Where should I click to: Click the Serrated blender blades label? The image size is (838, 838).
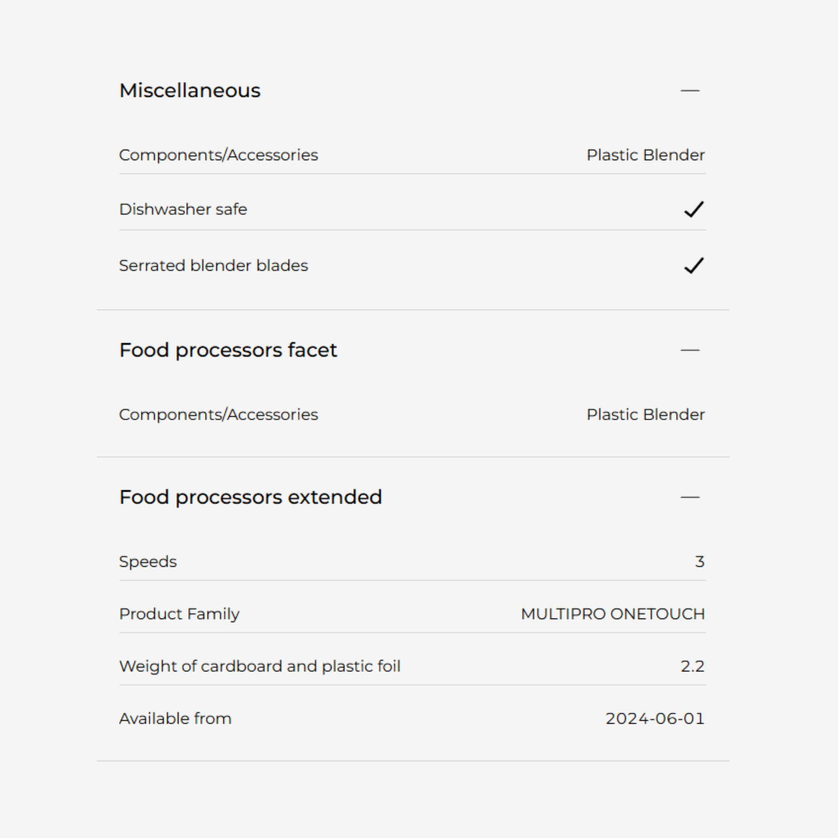tap(214, 266)
